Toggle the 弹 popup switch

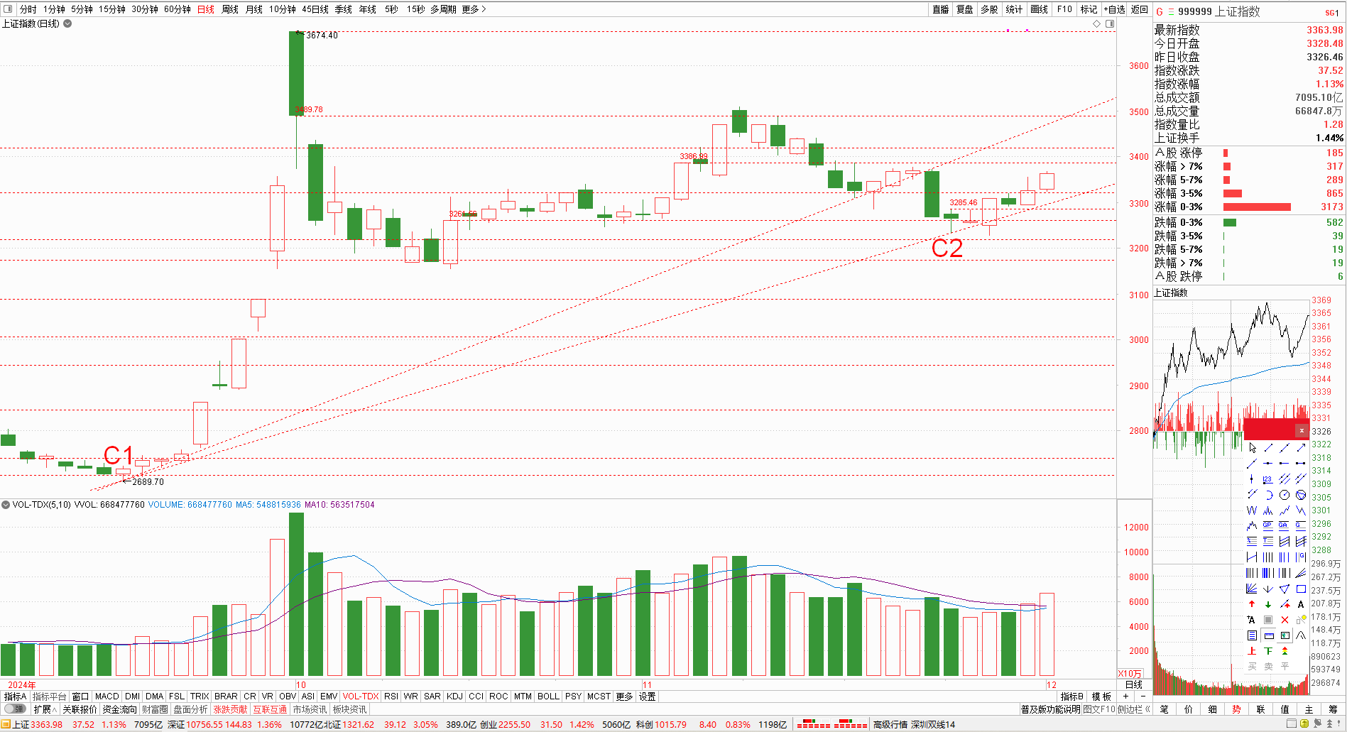coord(15,709)
